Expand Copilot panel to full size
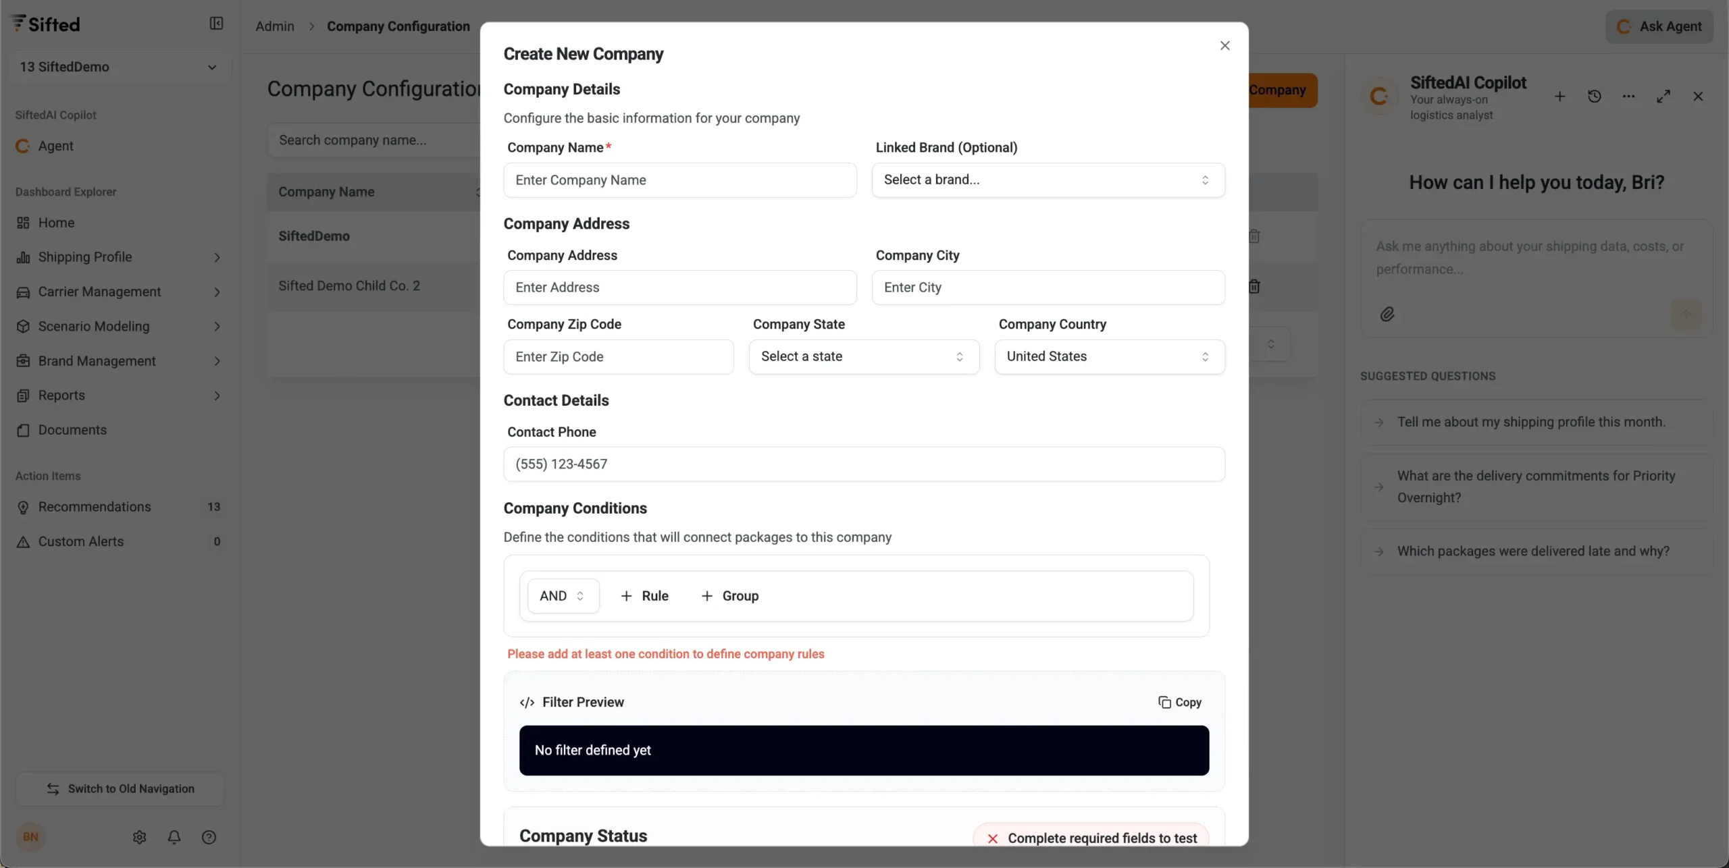1729x868 pixels. coord(1663,97)
